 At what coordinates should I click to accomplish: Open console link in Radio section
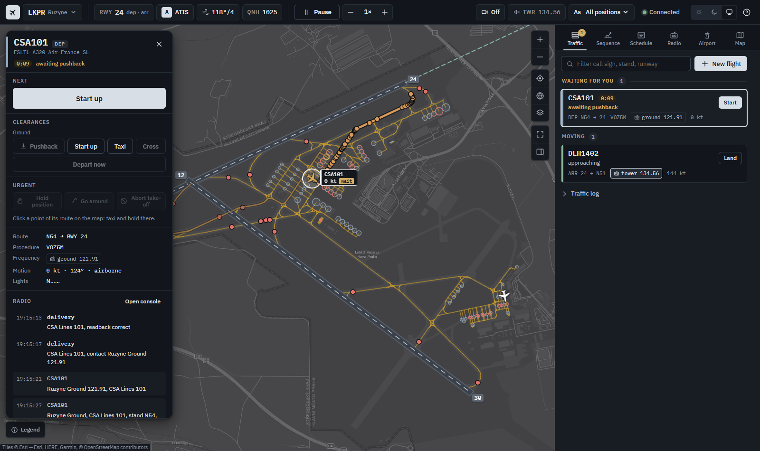142,301
